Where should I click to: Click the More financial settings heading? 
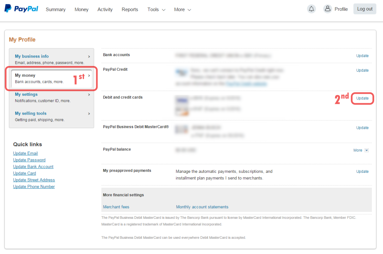click(123, 195)
